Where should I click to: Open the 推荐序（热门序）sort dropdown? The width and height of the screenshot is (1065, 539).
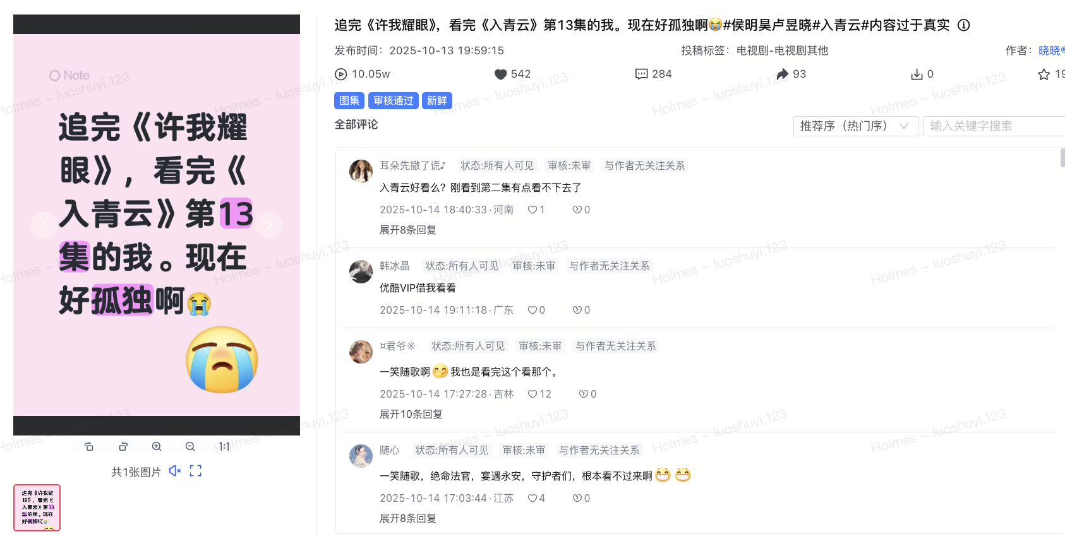855,126
